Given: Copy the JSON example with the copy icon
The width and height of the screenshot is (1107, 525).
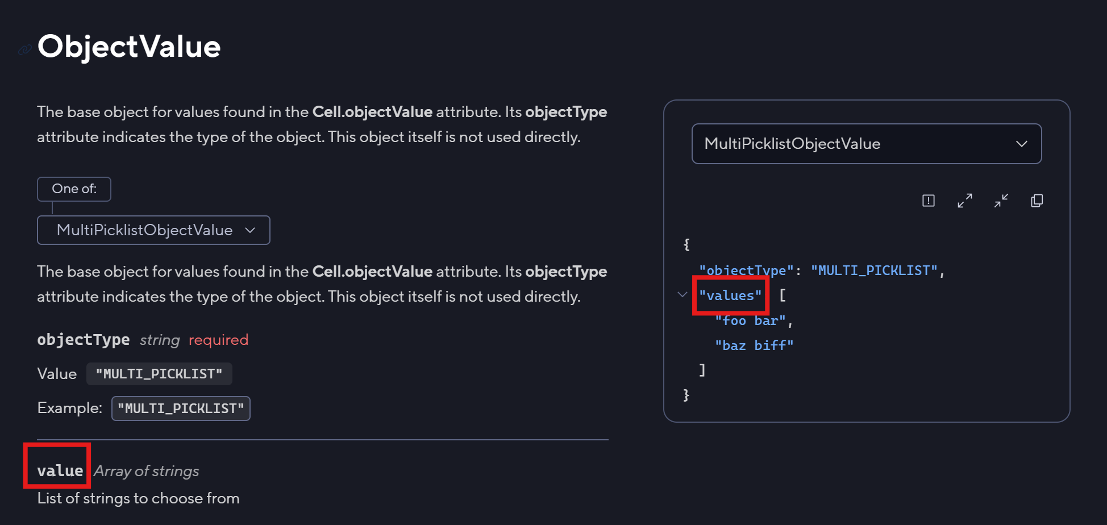Looking at the screenshot, I should tap(1037, 201).
